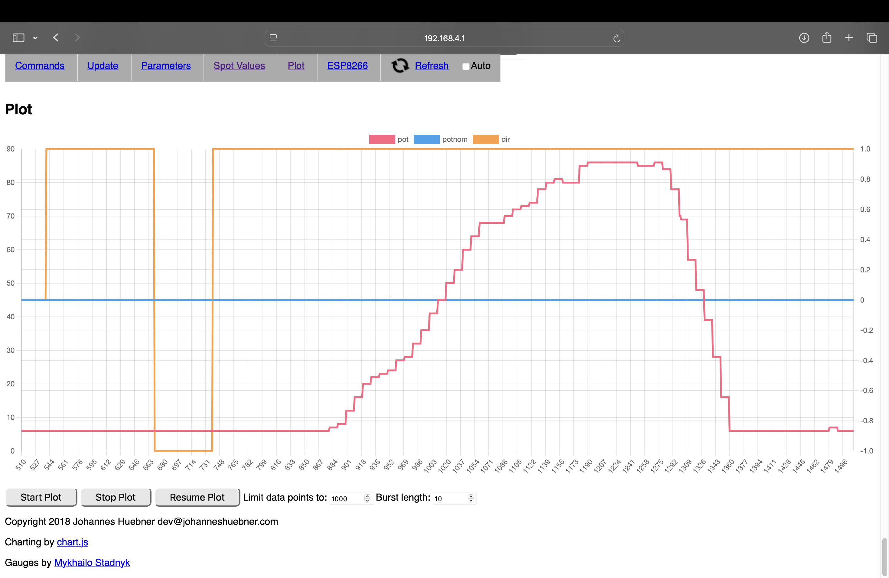889x578 pixels.
Task: Open the Parameters tab
Action: click(x=166, y=66)
